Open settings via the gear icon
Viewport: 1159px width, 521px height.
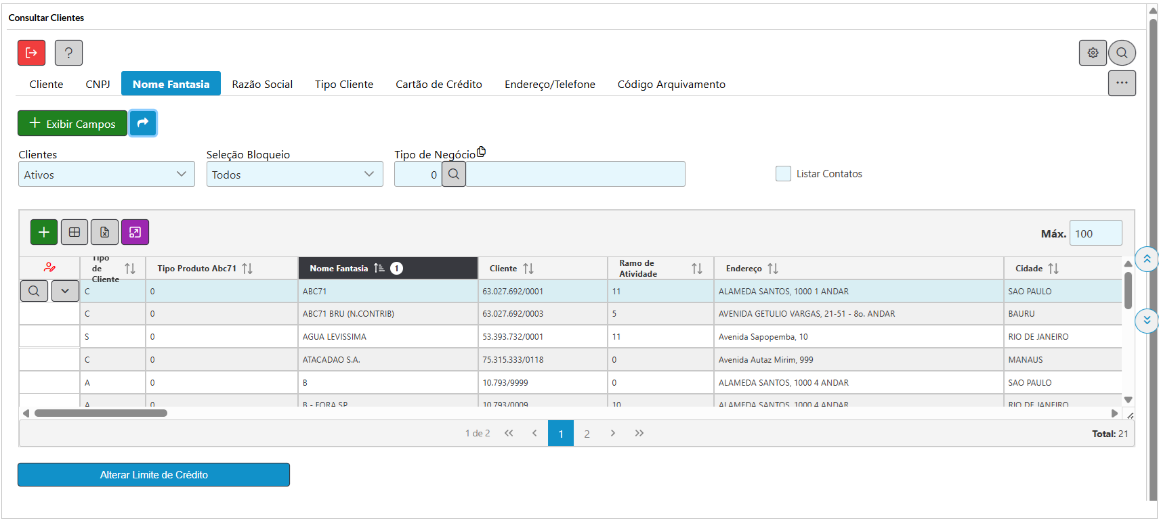(1093, 53)
